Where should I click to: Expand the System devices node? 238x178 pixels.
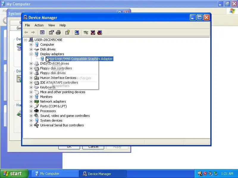point(31,120)
